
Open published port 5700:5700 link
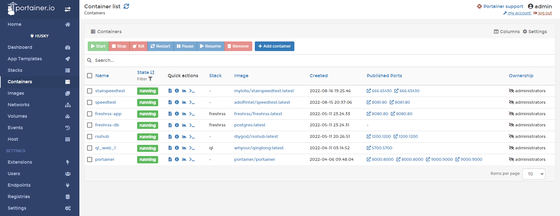pyautogui.click(x=379, y=148)
